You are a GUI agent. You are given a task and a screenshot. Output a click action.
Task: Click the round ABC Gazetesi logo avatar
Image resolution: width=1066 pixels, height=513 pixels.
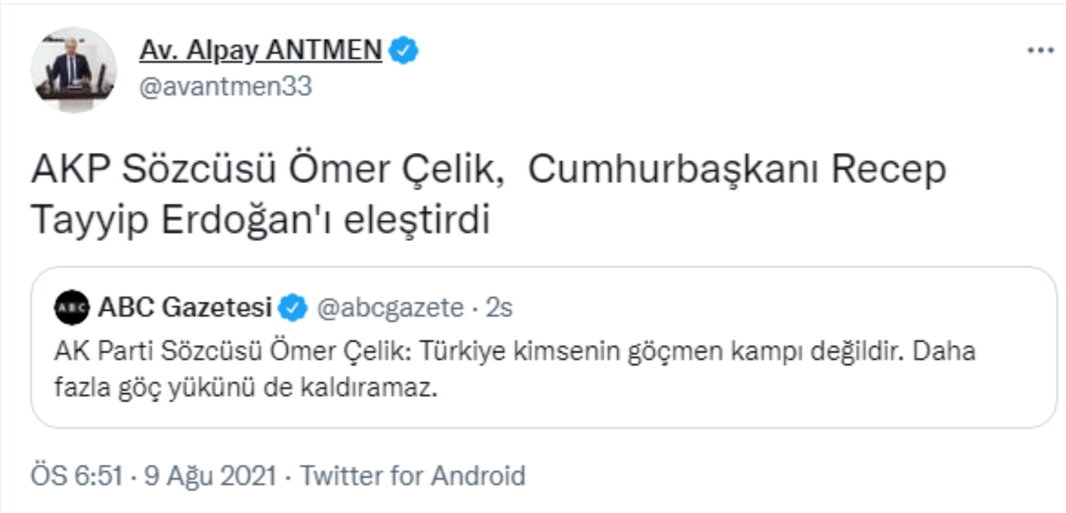click(x=71, y=308)
